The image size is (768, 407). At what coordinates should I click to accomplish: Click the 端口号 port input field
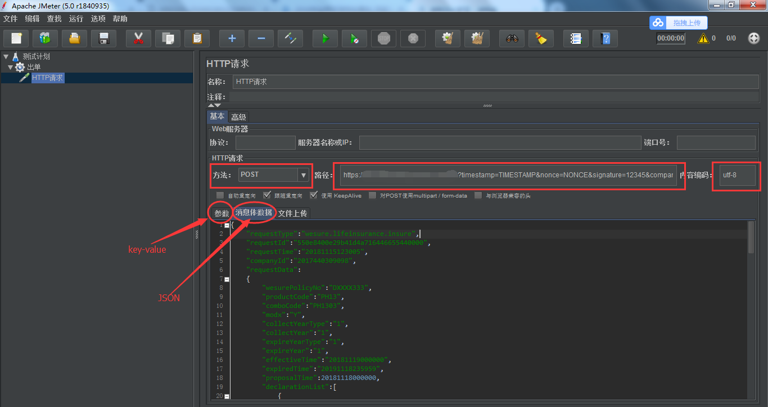(x=716, y=142)
